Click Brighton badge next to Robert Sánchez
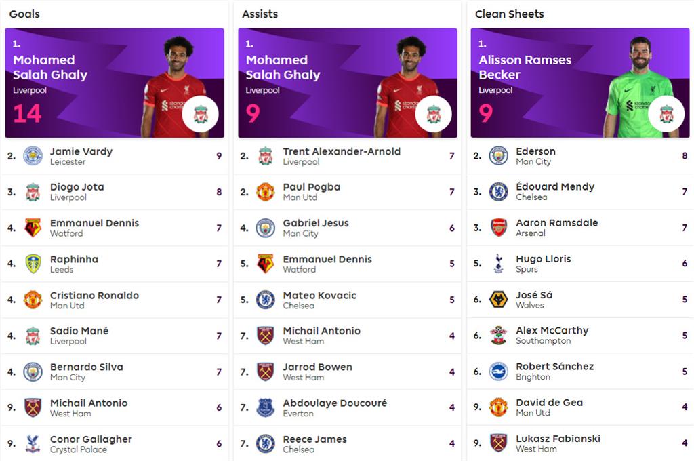The height and width of the screenshot is (461, 694). pyautogui.click(x=499, y=372)
